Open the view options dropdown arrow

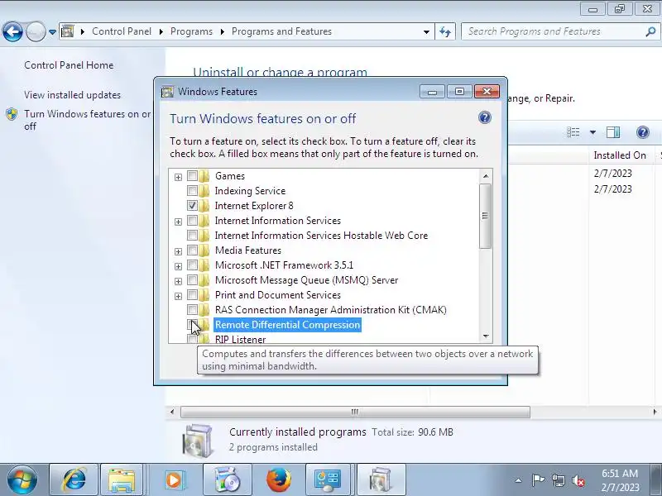(x=592, y=132)
